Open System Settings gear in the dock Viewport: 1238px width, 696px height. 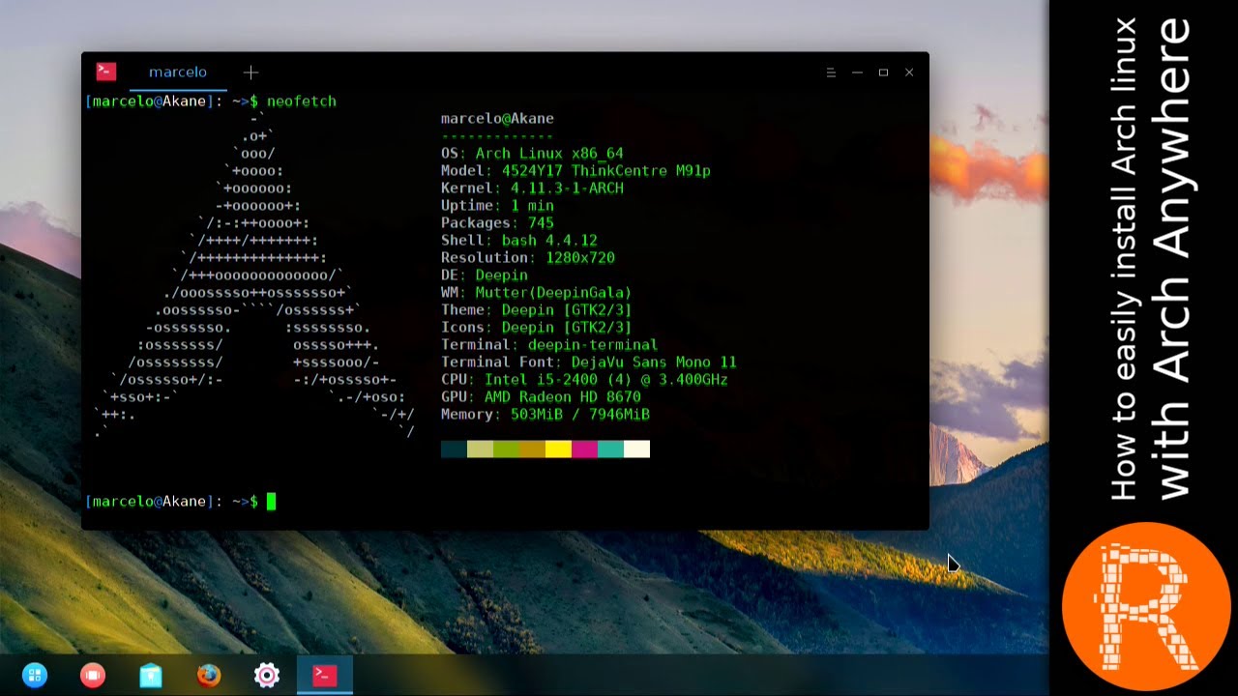coord(267,676)
